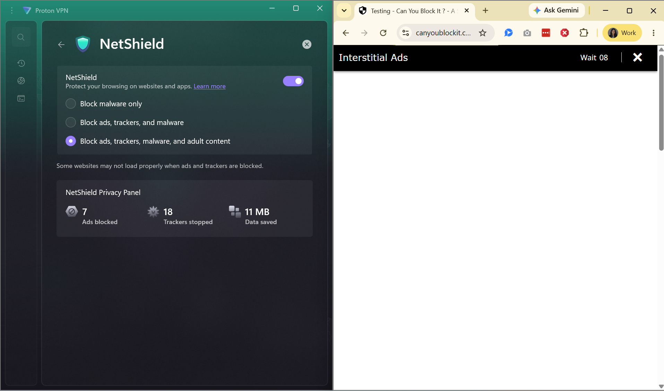View site information icon in address bar
This screenshot has width=664, height=391.
point(405,33)
